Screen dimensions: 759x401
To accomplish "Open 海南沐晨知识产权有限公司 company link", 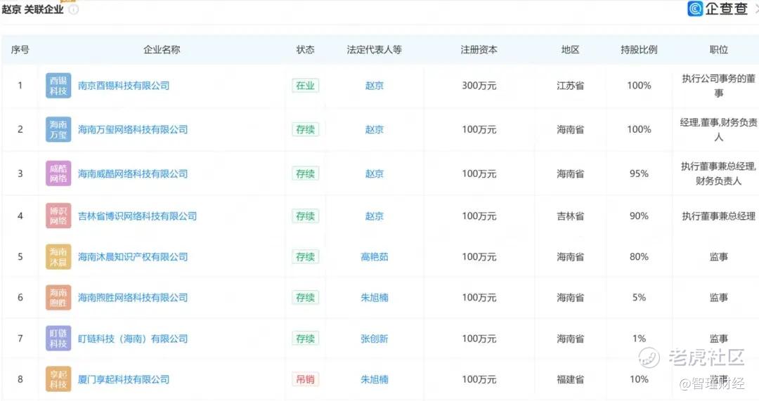I will click(133, 257).
